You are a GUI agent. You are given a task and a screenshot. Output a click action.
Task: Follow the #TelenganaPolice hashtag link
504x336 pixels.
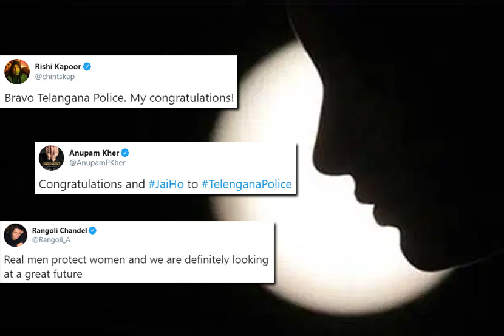coord(247,184)
